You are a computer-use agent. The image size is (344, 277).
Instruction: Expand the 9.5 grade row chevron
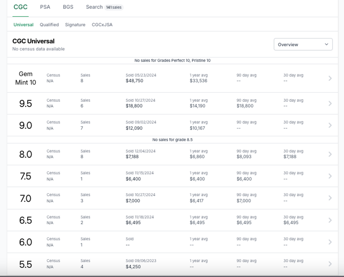tap(330, 103)
